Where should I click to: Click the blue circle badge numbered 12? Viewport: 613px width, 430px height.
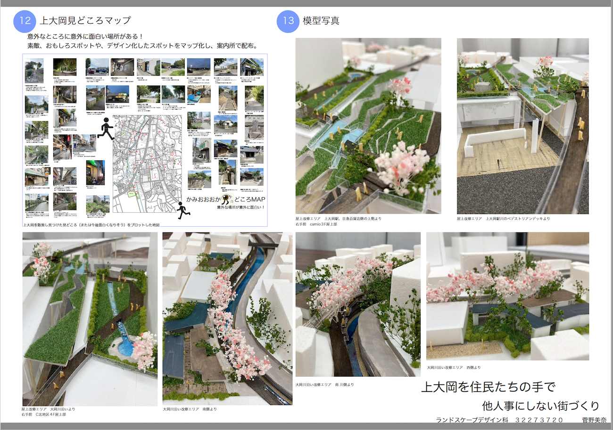(25, 21)
